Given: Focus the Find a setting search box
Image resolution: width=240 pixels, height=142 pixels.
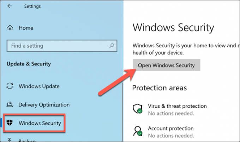Looking at the screenshot, I should (62, 46).
